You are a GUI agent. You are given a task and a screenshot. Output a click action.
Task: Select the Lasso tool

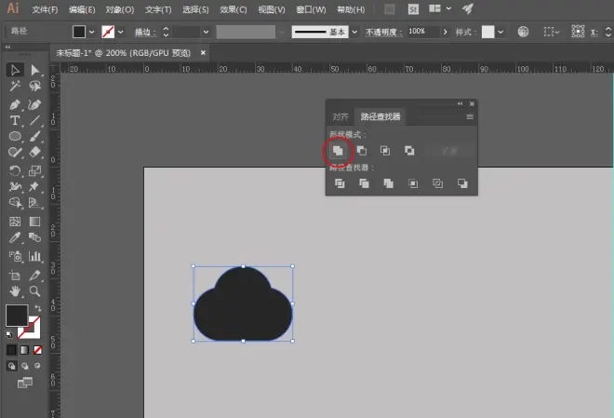(x=34, y=86)
